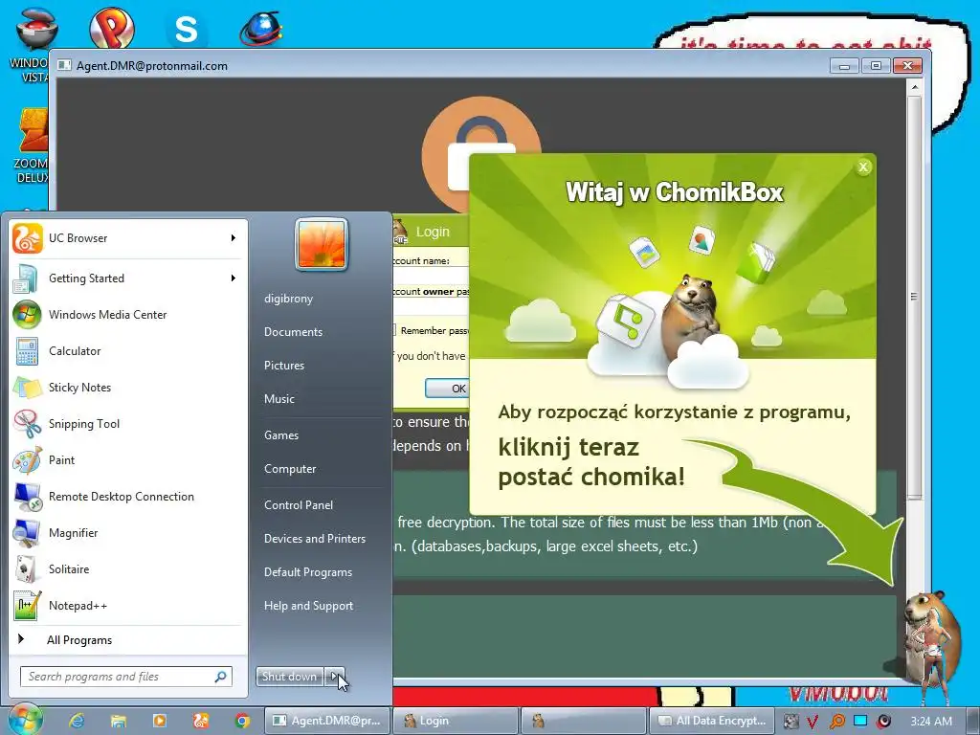Click the Search programs and files field
The image size is (980, 735).
pos(126,677)
